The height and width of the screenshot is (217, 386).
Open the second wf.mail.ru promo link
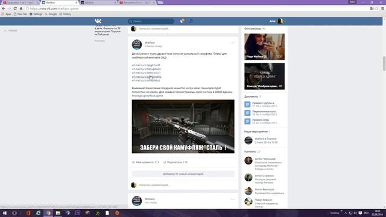146,69
